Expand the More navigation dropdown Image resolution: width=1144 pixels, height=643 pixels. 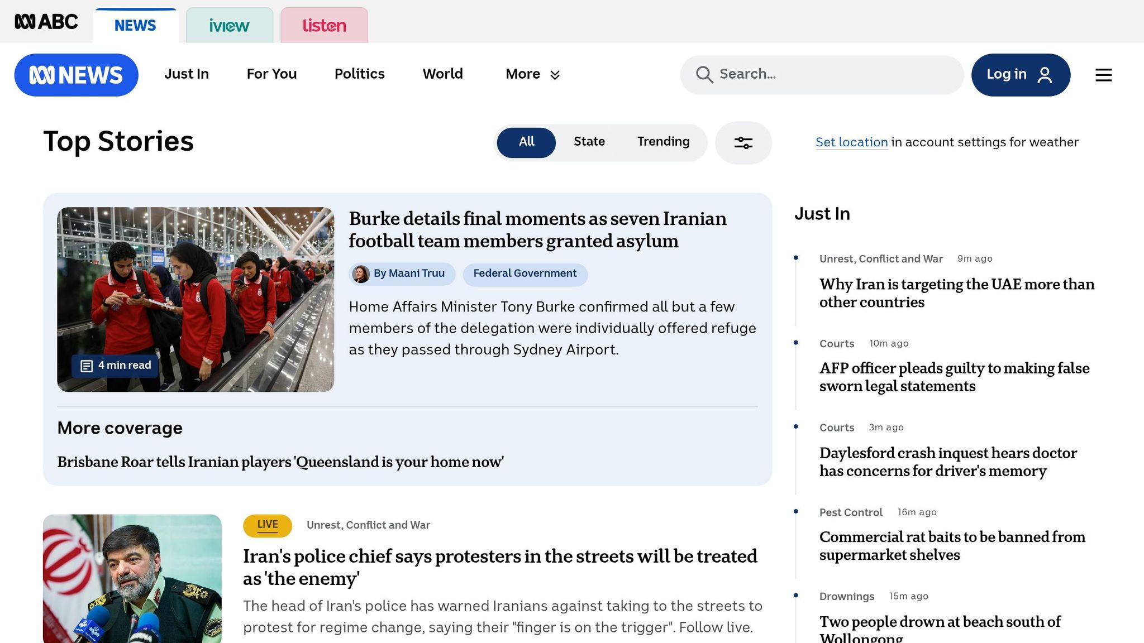click(x=532, y=74)
